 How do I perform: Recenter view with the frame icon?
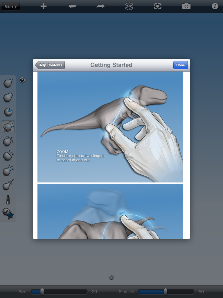(x=158, y=6)
